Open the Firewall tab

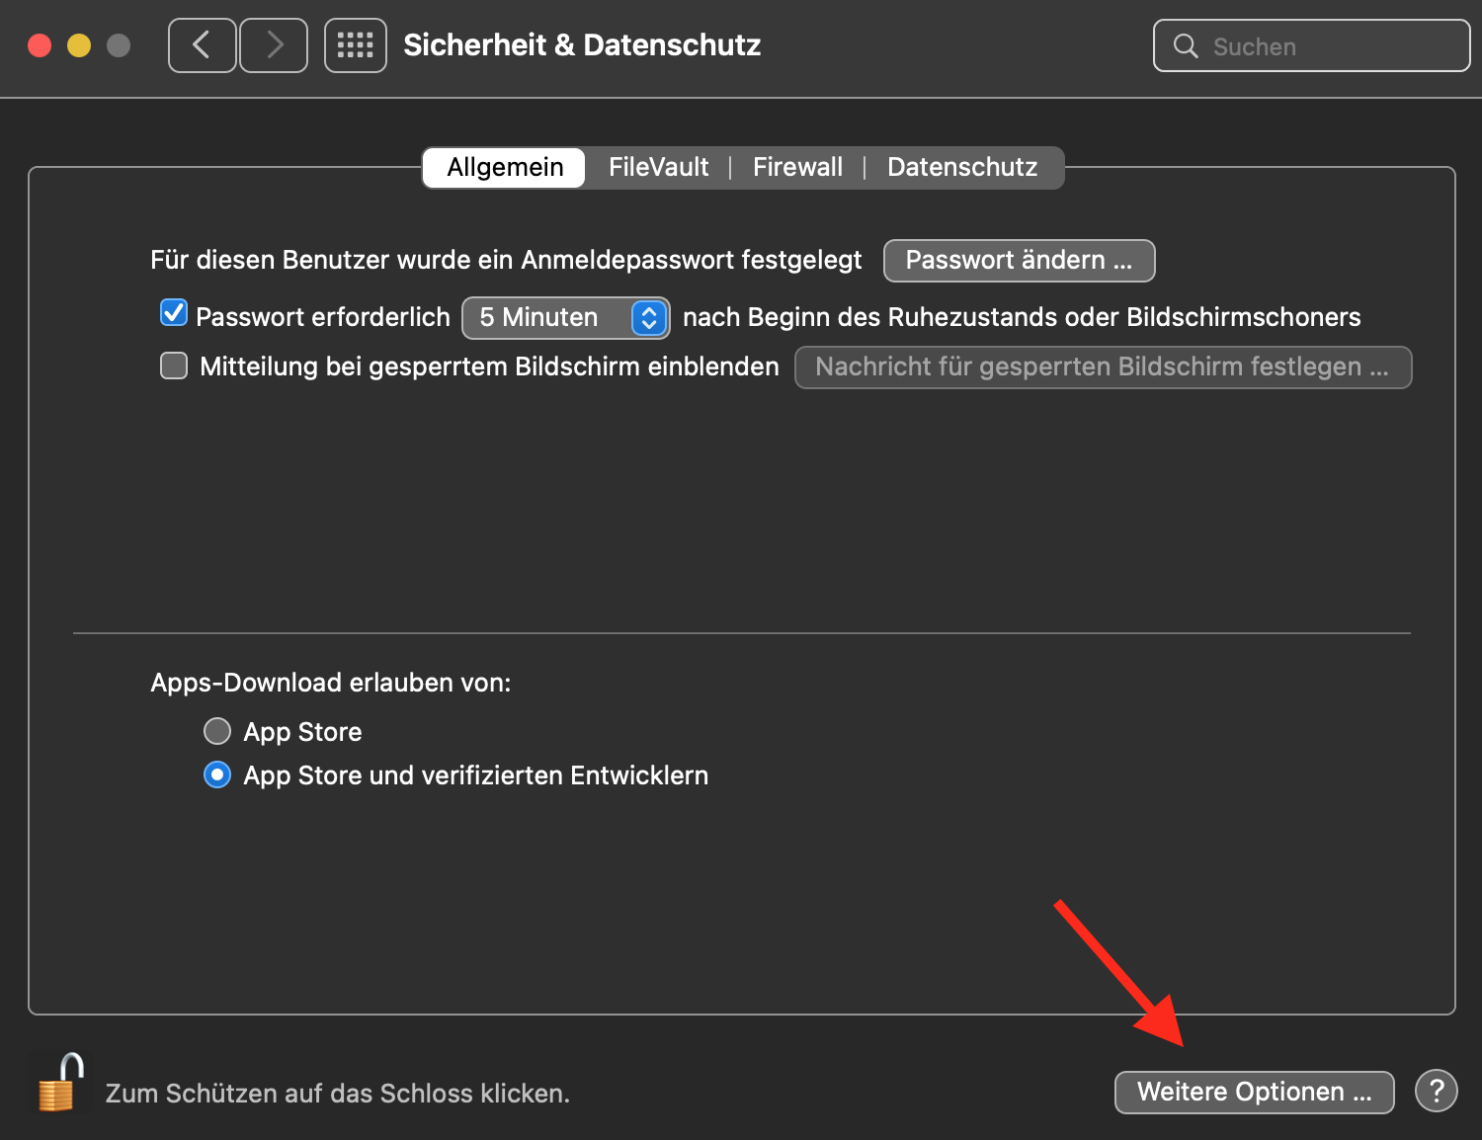click(797, 167)
